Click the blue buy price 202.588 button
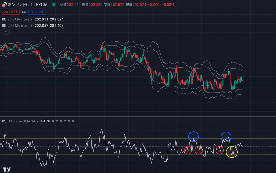This screenshot has height=173, width=276. 37,12
